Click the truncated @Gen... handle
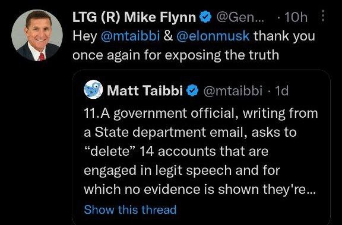The height and width of the screenshot is (225, 342). pyautogui.click(x=240, y=17)
